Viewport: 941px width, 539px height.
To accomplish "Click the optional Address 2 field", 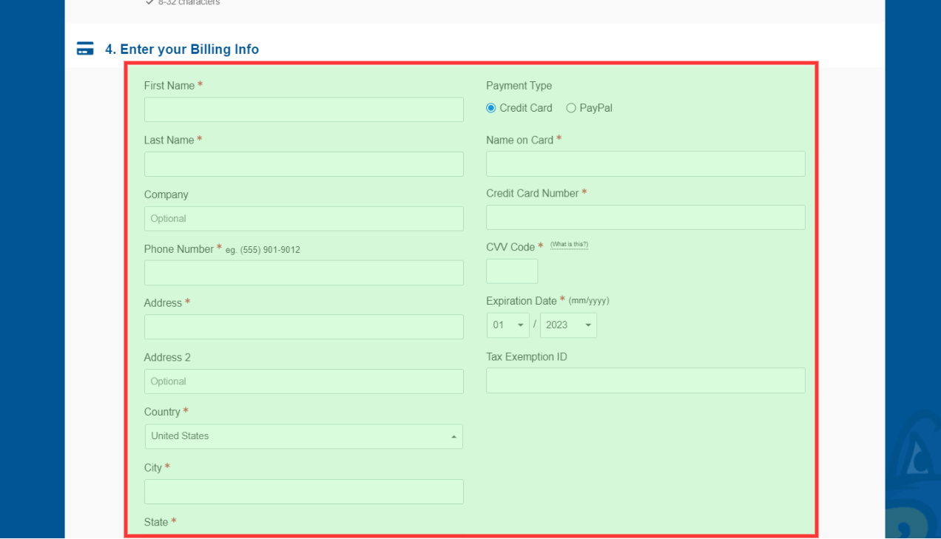I will [x=303, y=382].
